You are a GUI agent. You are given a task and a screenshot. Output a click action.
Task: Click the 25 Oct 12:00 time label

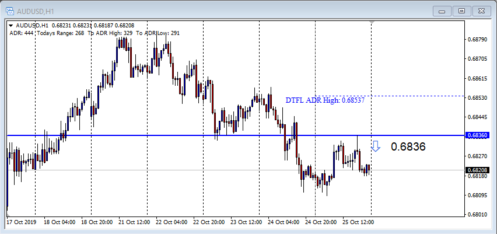coord(358,222)
